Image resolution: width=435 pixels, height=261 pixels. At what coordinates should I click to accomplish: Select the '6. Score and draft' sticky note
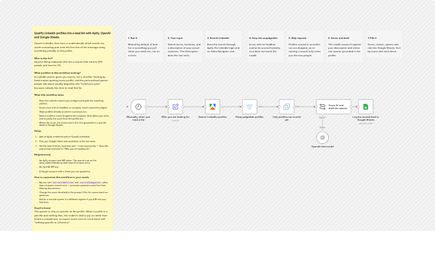coord(344,46)
